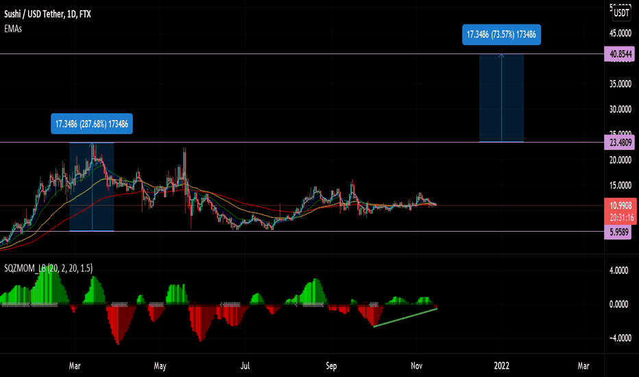Viewport: 639px width, 377px height.
Task: Click the 45.0000 price axis value
Action: 620,34
